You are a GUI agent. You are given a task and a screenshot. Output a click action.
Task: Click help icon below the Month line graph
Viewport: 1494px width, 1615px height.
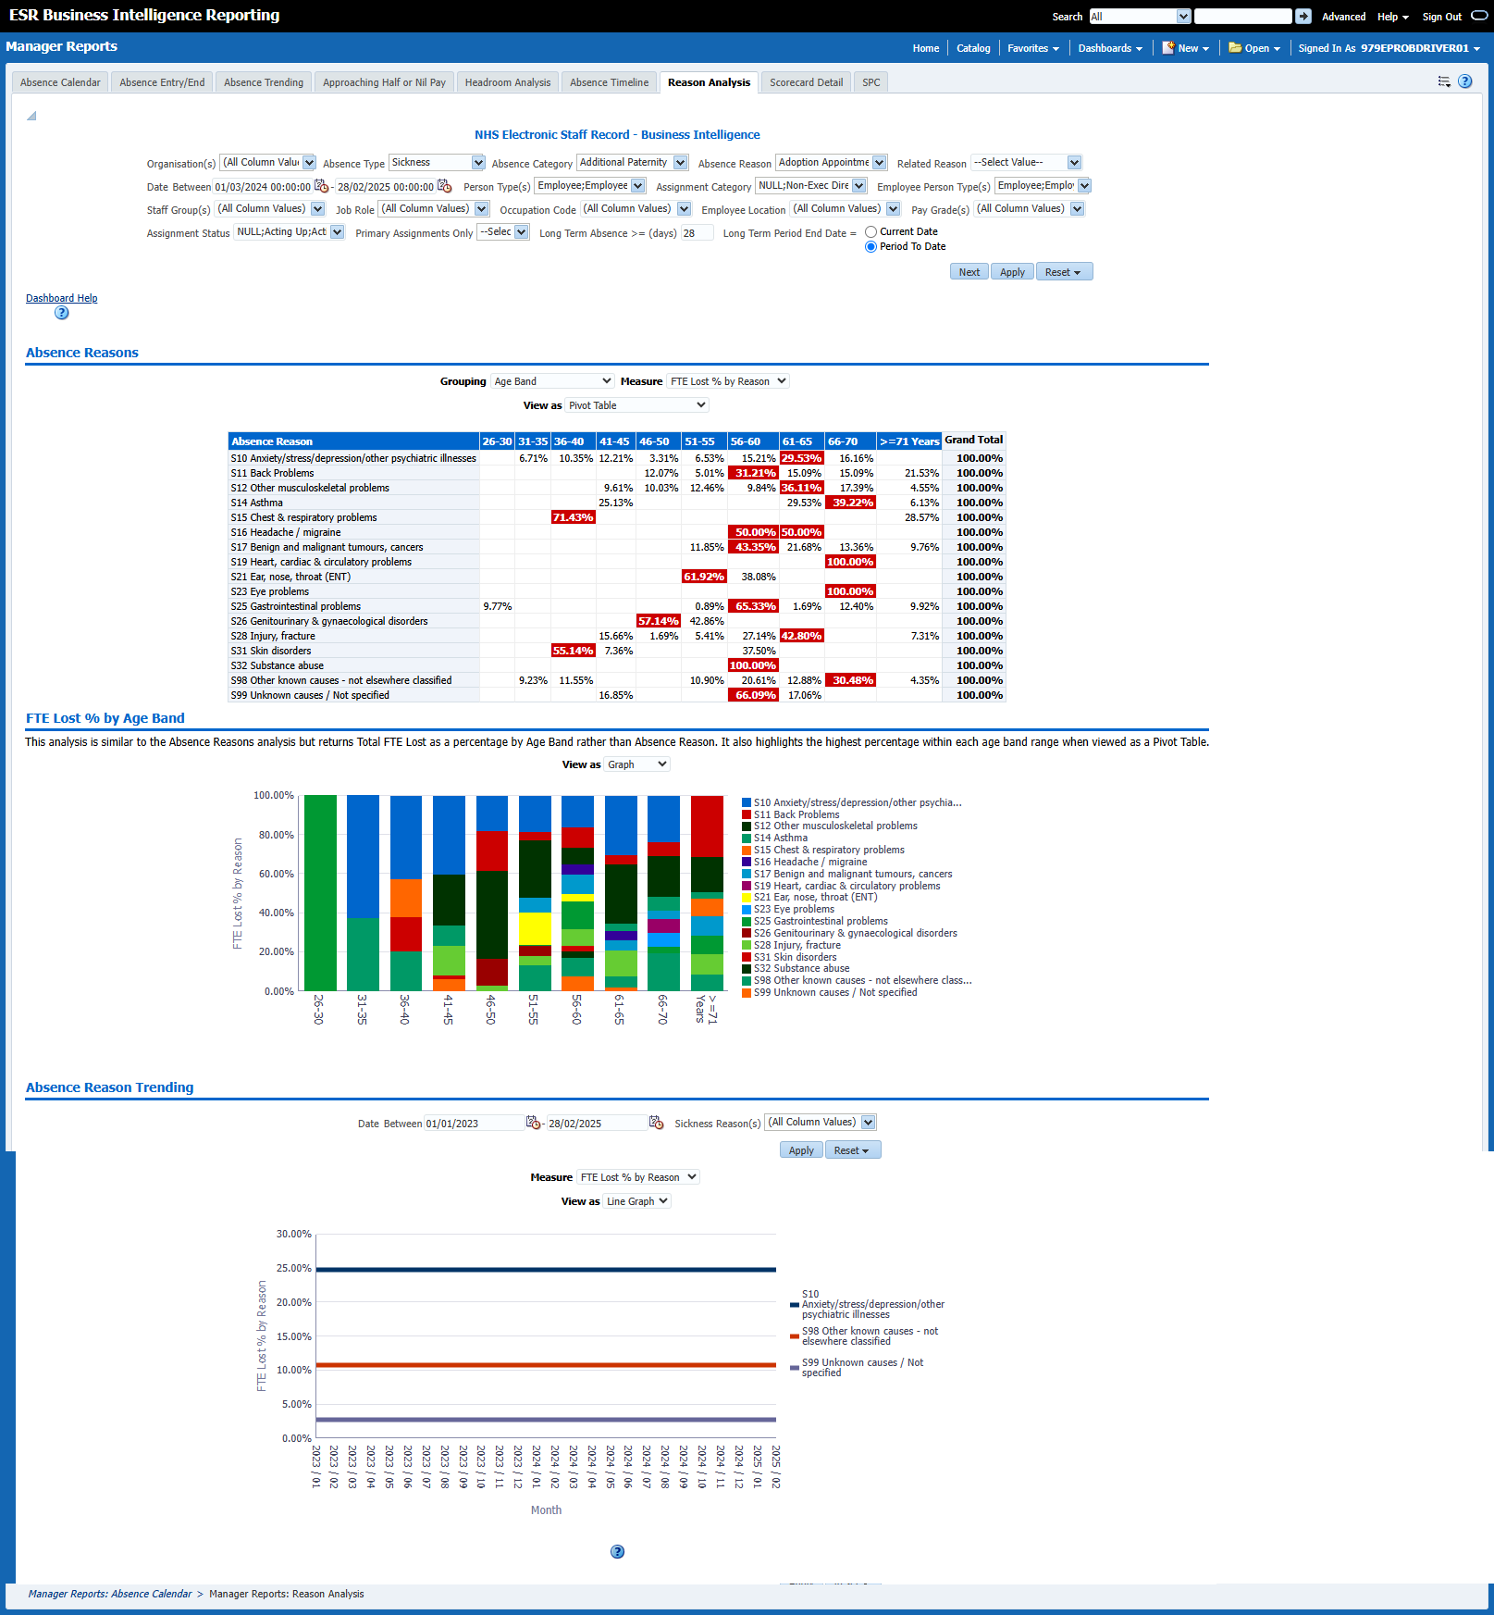(x=617, y=1552)
